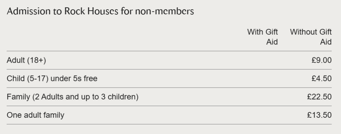The image size is (341, 134).
Task: Click the Admission to Rock Houses heading
Action: click(100, 11)
